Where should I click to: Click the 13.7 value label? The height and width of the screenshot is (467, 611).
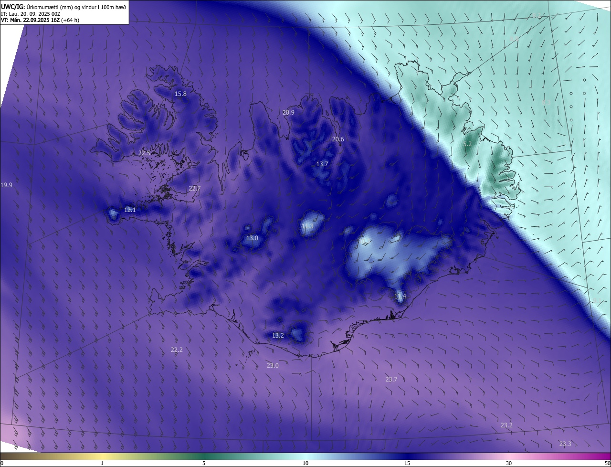322,164
